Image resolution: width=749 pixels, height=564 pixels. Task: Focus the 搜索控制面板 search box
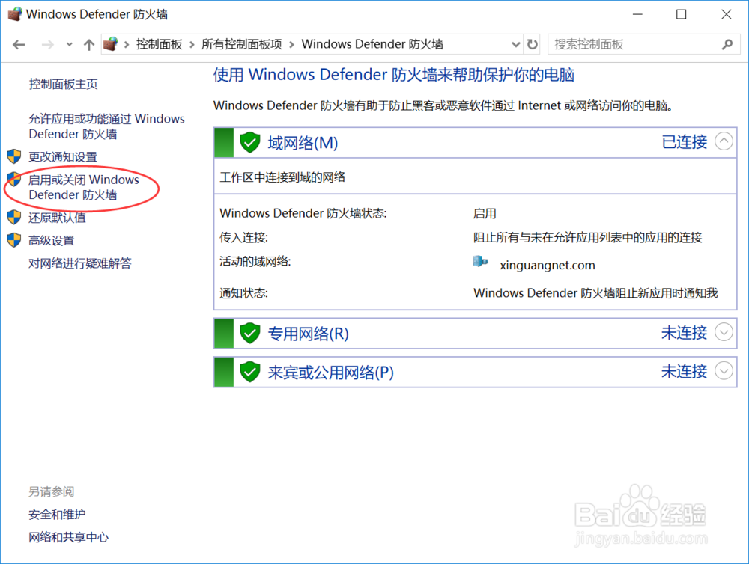pos(643,45)
